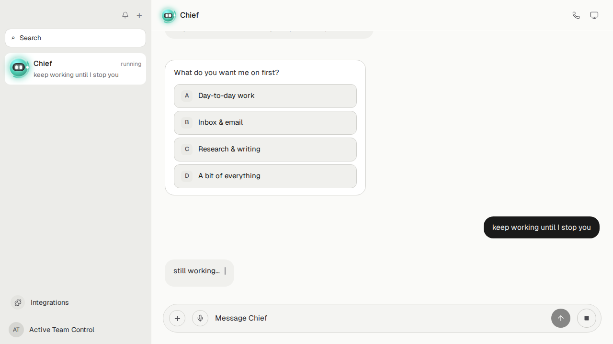Pick option D A bit of everything
The width and height of the screenshot is (613, 344).
(x=265, y=176)
